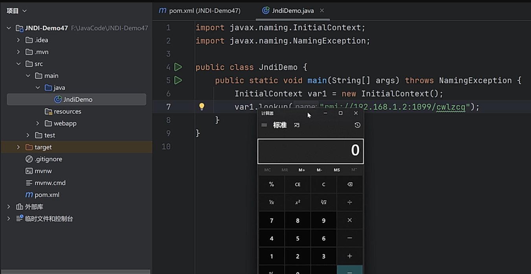Collapse the JNDI-Demo47 project root

pos(9,28)
